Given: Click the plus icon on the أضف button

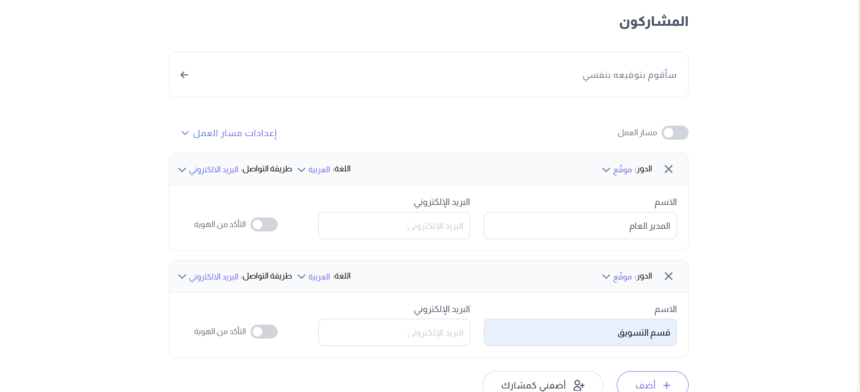Looking at the screenshot, I should (x=666, y=385).
